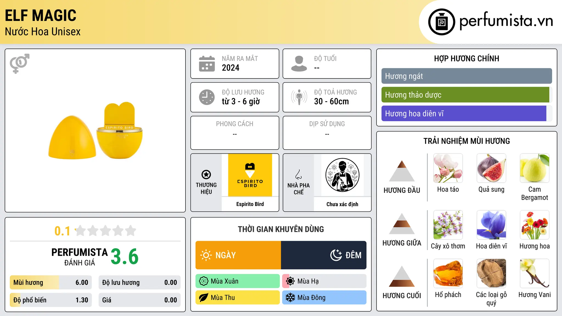Click the Hương giữa pyramid icon

402,224
